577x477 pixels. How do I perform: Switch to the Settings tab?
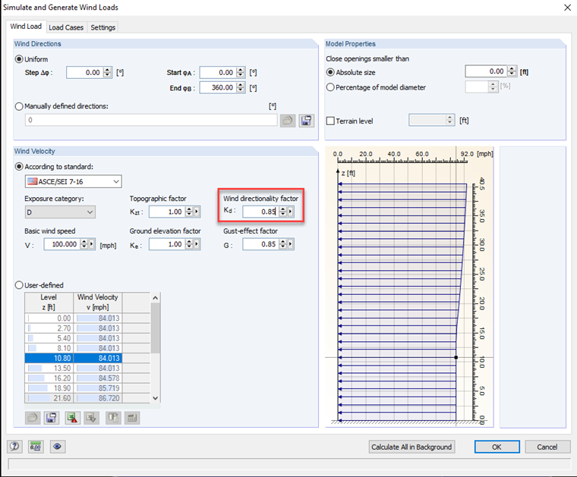coord(102,27)
